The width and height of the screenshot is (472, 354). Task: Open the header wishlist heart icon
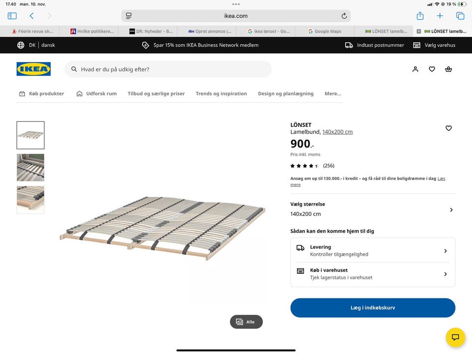432,69
